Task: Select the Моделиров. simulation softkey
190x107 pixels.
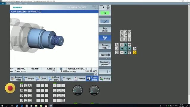Action: [x=92, y=78]
